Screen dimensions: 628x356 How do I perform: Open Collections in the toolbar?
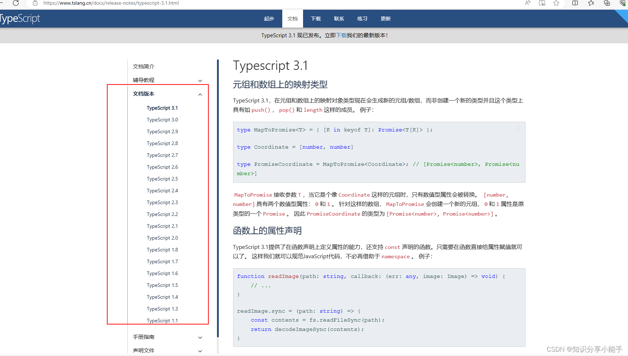click(606, 3)
